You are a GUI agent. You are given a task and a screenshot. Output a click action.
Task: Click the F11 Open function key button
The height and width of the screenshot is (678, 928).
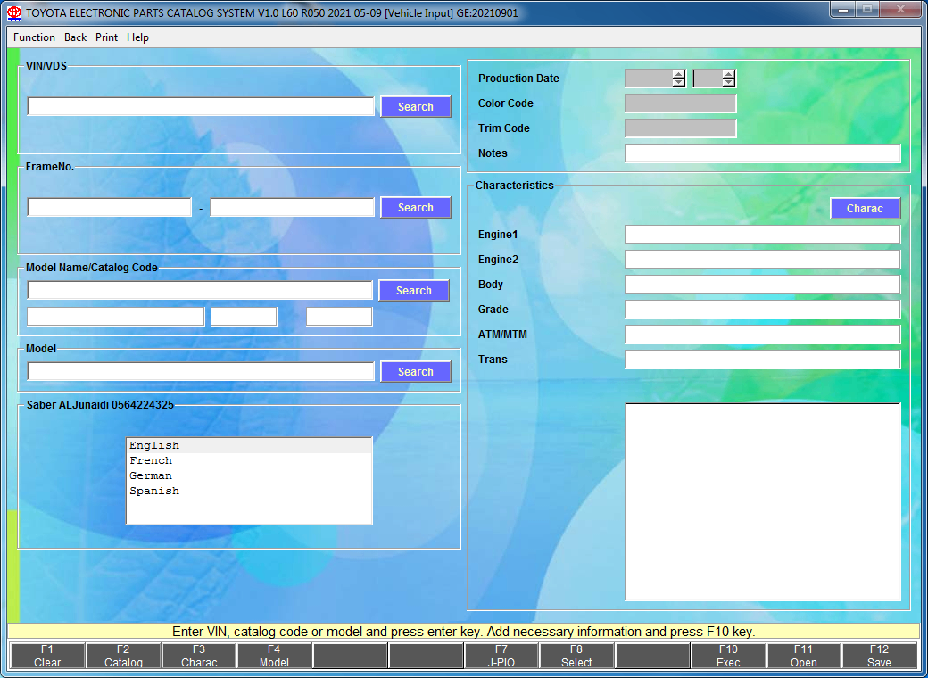[x=804, y=656]
